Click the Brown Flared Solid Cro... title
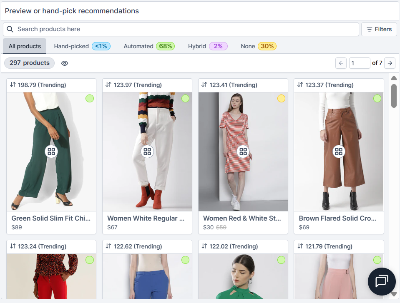The image size is (400, 303). [x=337, y=218]
